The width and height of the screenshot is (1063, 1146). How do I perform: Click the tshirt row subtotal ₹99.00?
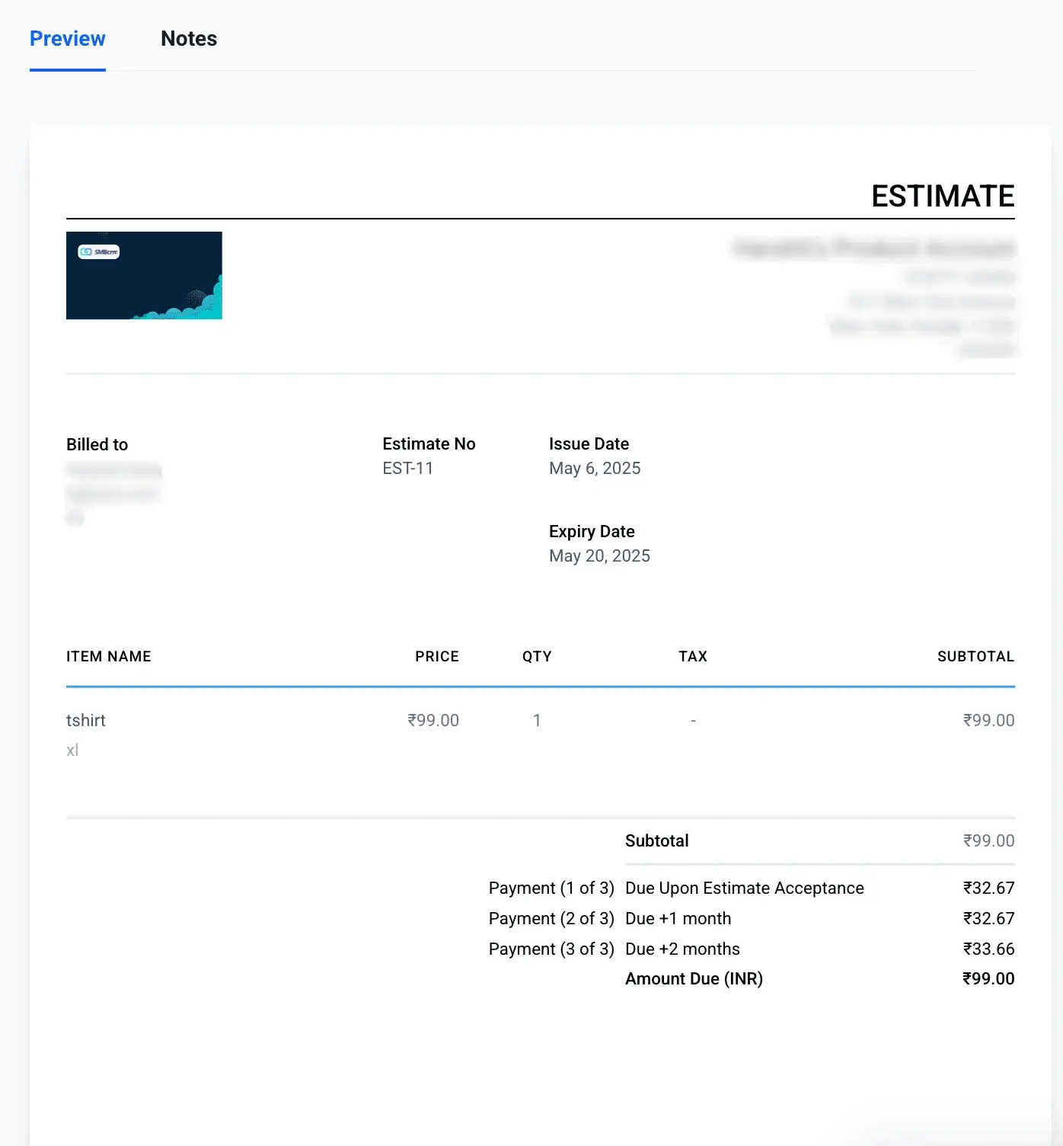(988, 720)
